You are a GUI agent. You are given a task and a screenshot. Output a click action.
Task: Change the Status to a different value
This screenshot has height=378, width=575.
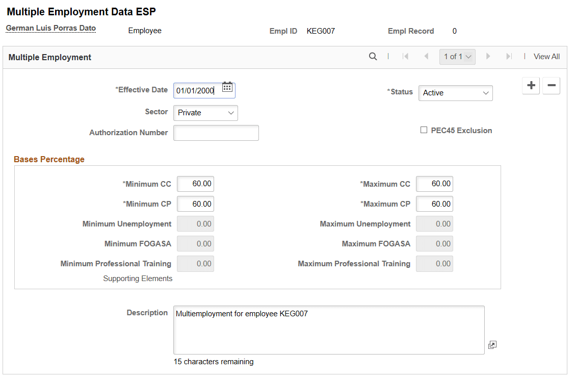coord(455,93)
